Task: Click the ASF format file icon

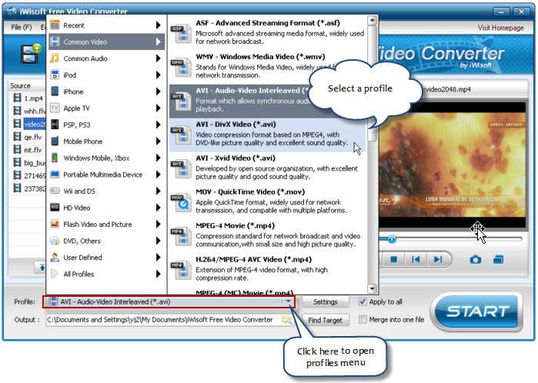Action: pyautogui.click(x=181, y=34)
